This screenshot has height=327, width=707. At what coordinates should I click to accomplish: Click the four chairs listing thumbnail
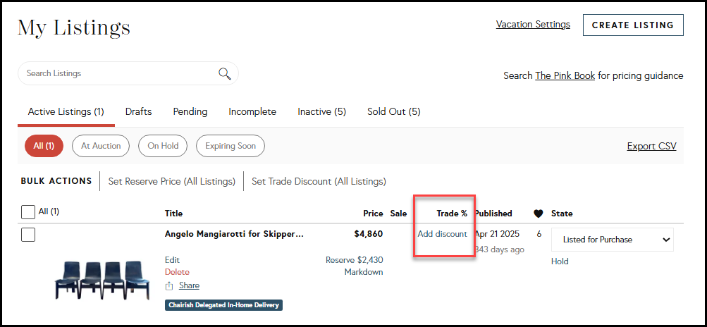103,280
